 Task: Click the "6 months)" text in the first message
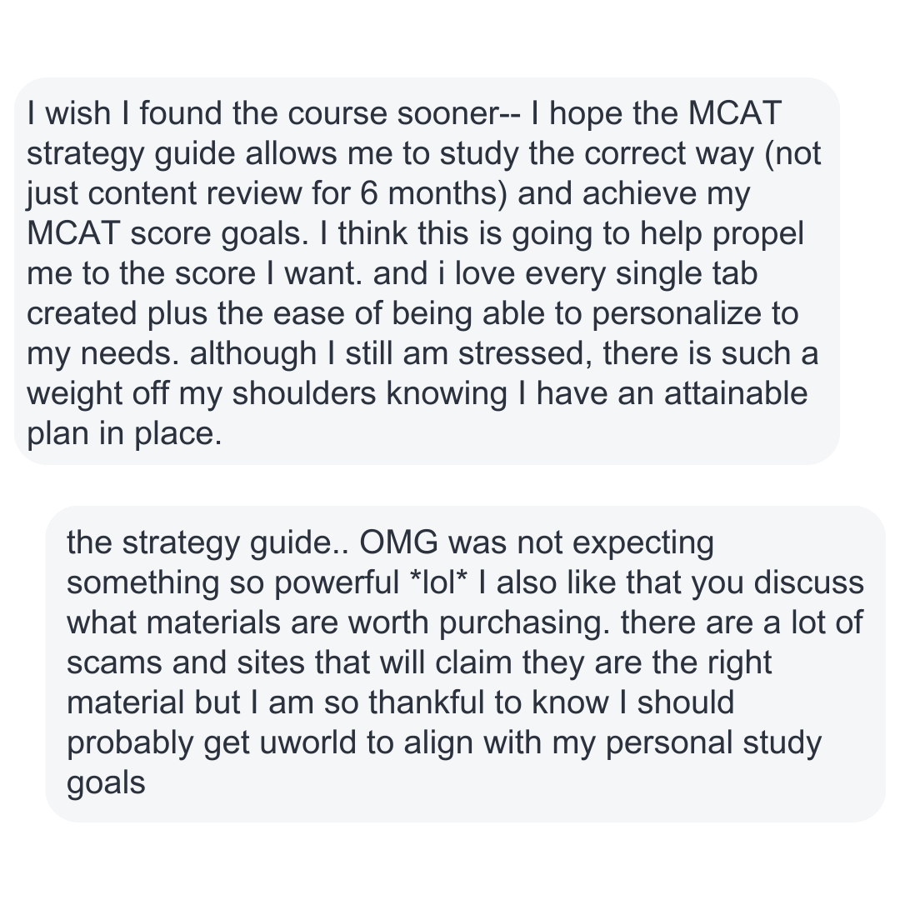point(434,193)
